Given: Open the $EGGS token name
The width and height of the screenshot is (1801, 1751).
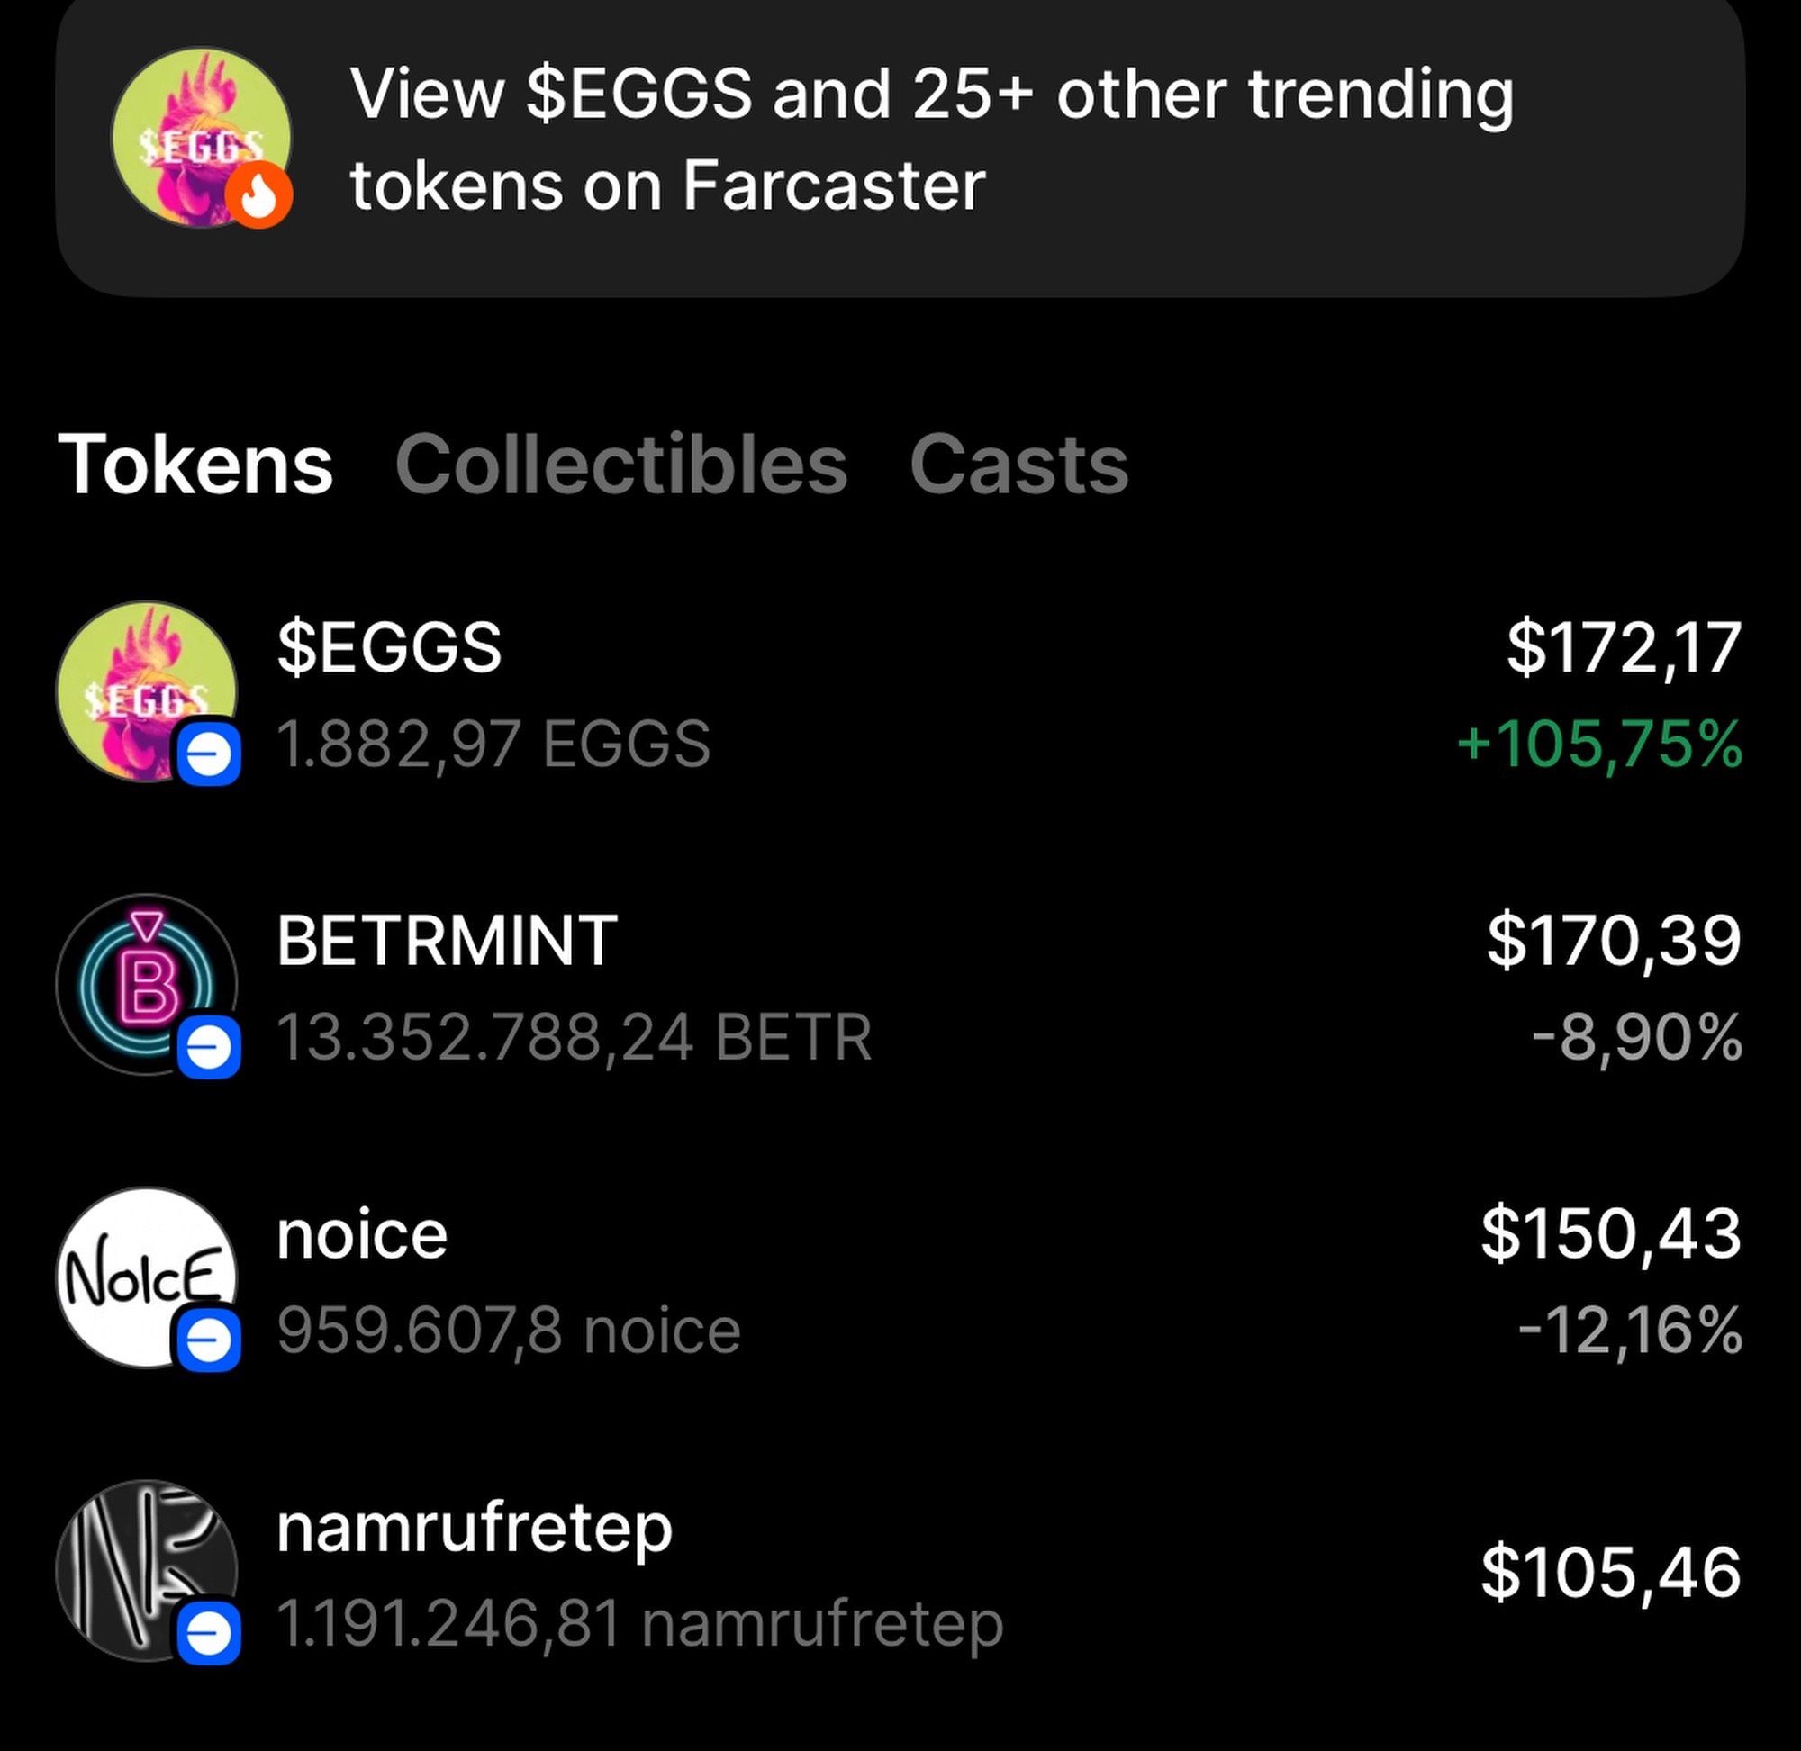Looking at the screenshot, I should pyautogui.click(x=389, y=646).
